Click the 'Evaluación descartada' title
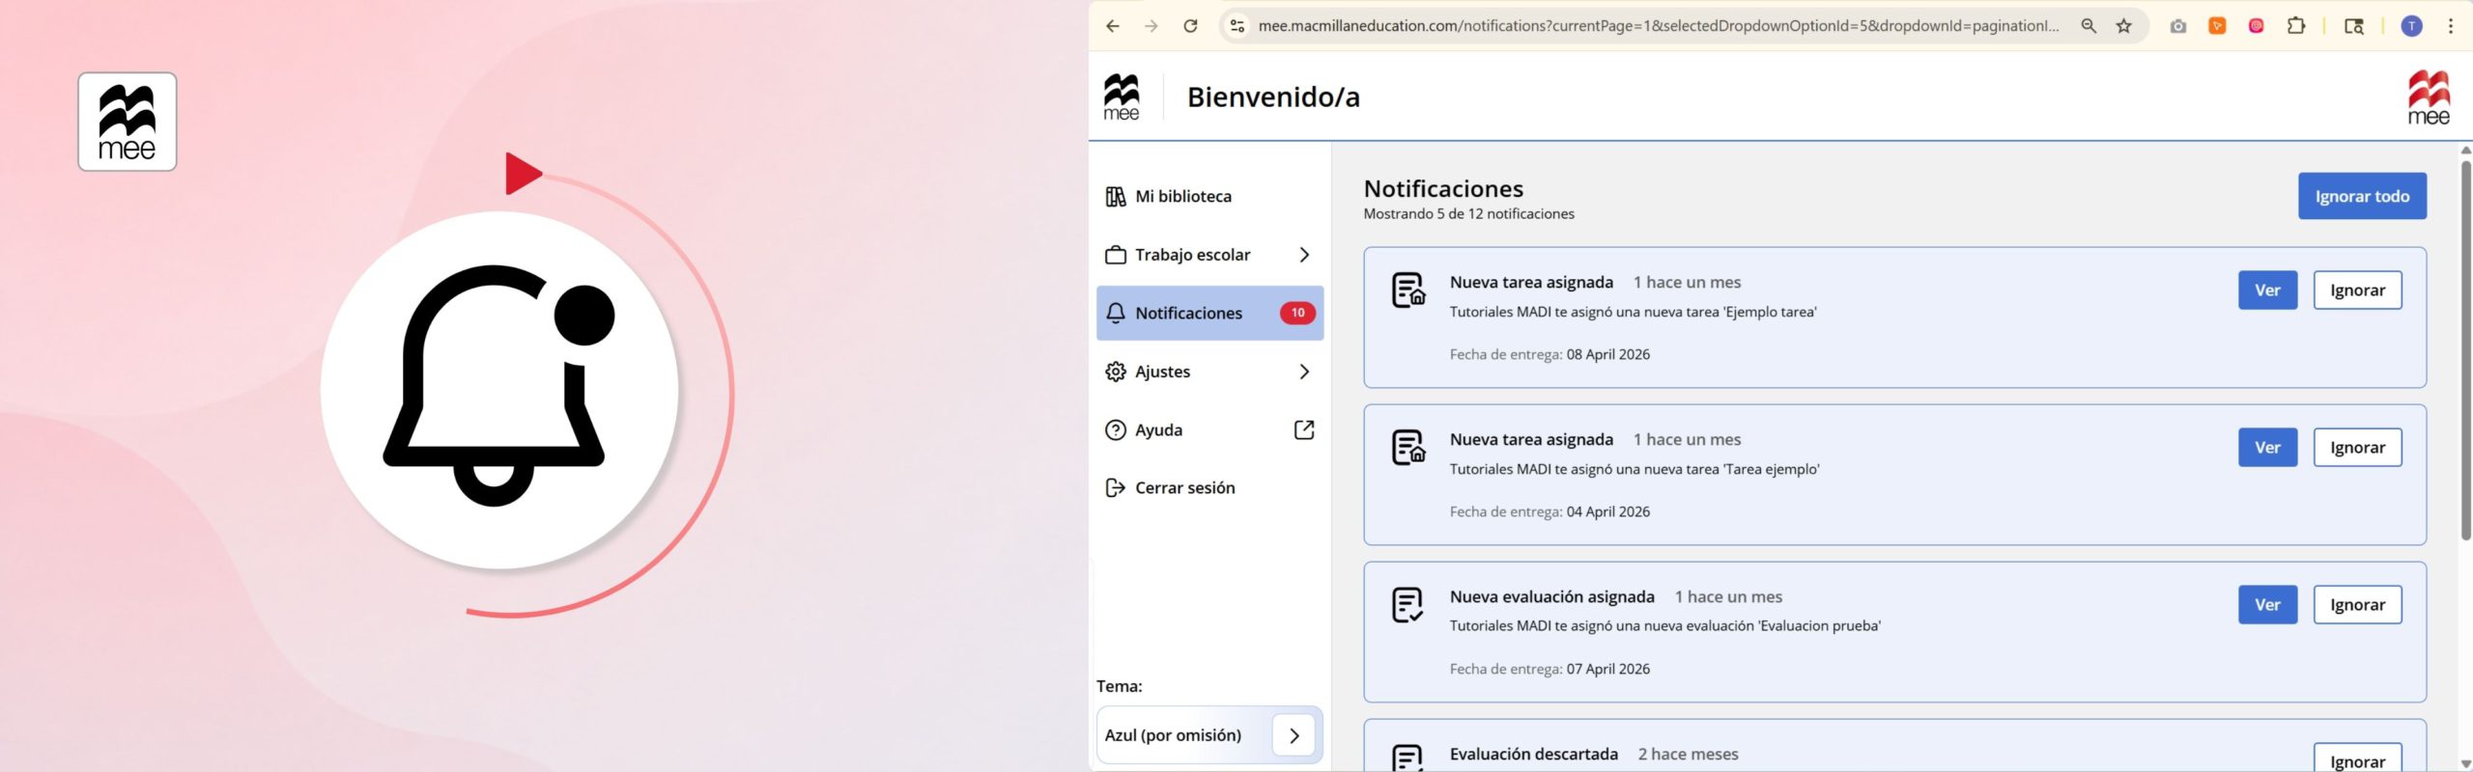 tap(1533, 755)
